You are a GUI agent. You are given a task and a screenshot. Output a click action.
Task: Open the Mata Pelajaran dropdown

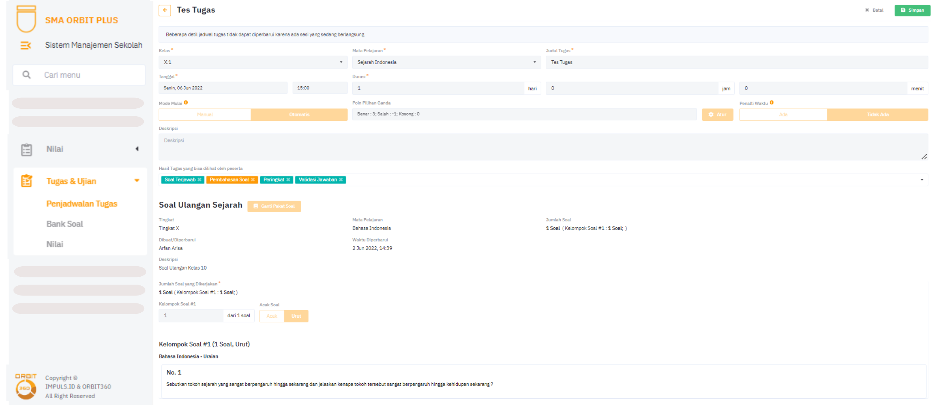click(446, 62)
